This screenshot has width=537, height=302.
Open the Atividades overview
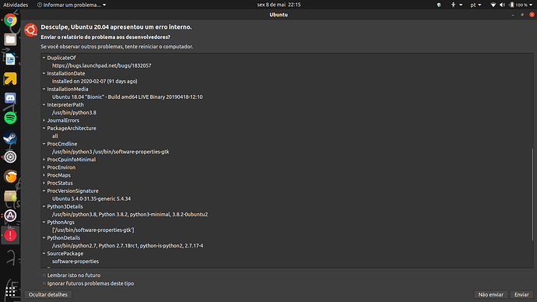[x=16, y=5]
